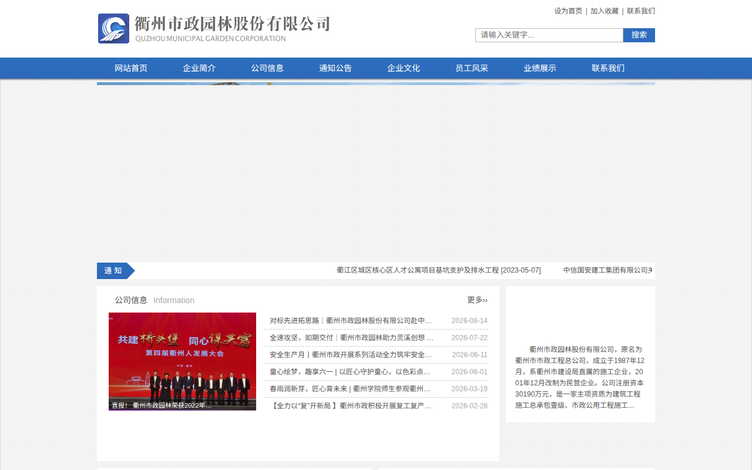The image size is (752, 470).
Task: Open the article 童心绘梦，趣享六一
Action: (350, 372)
